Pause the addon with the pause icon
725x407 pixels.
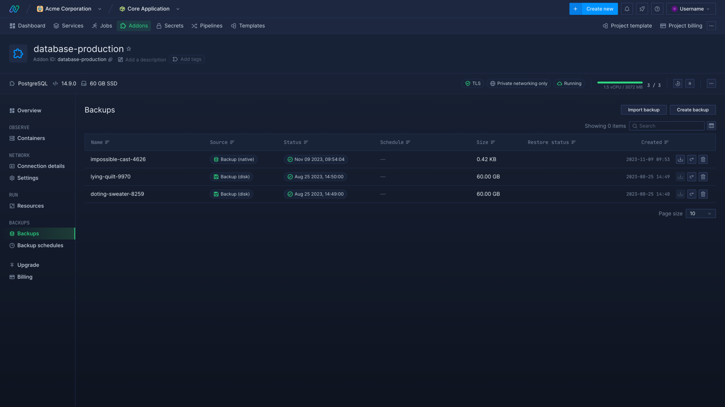(x=690, y=84)
